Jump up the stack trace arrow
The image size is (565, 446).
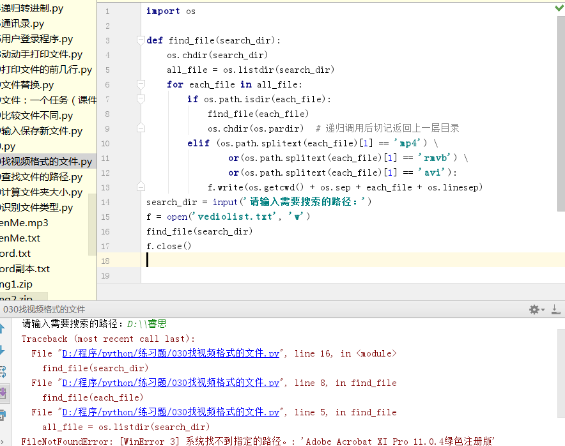[x=2, y=328]
